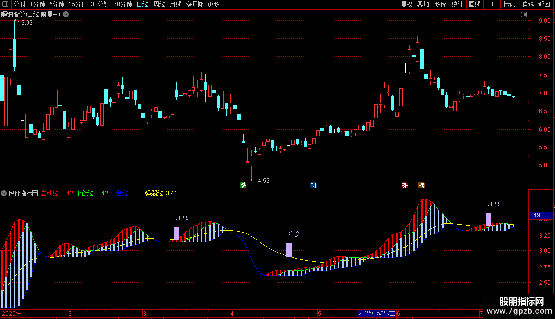Select the 1分钟 period tab
The image size is (555, 319).
point(37,4)
